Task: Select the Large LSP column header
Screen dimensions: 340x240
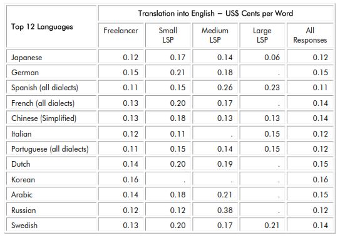Action: (x=262, y=35)
